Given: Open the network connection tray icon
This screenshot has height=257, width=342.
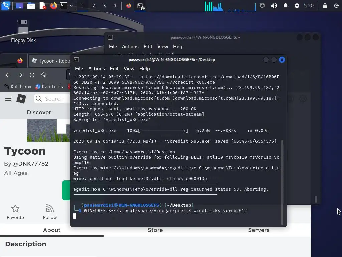Looking at the screenshot, I should pyautogui.click(x=262, y=5).
